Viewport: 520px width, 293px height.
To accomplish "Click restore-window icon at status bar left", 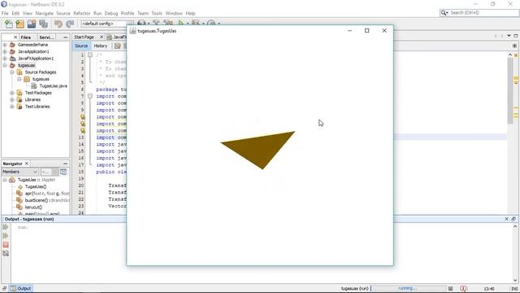I will 4,288.
